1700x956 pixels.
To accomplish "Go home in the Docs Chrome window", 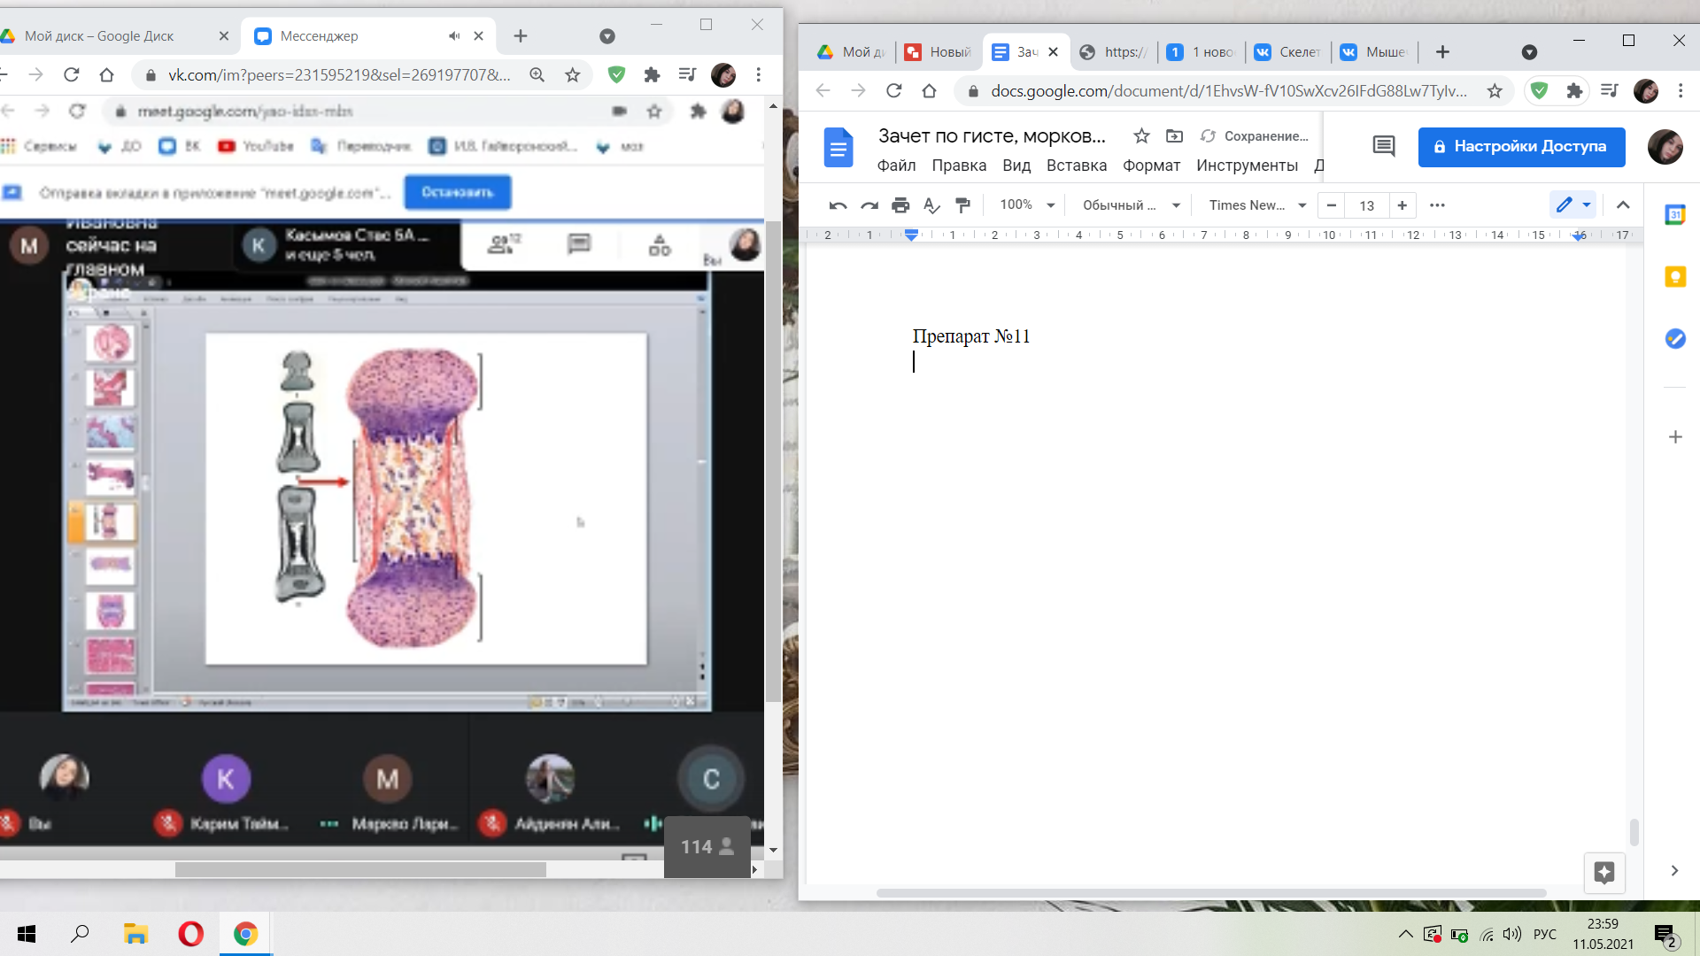I will tap(929, 91).
